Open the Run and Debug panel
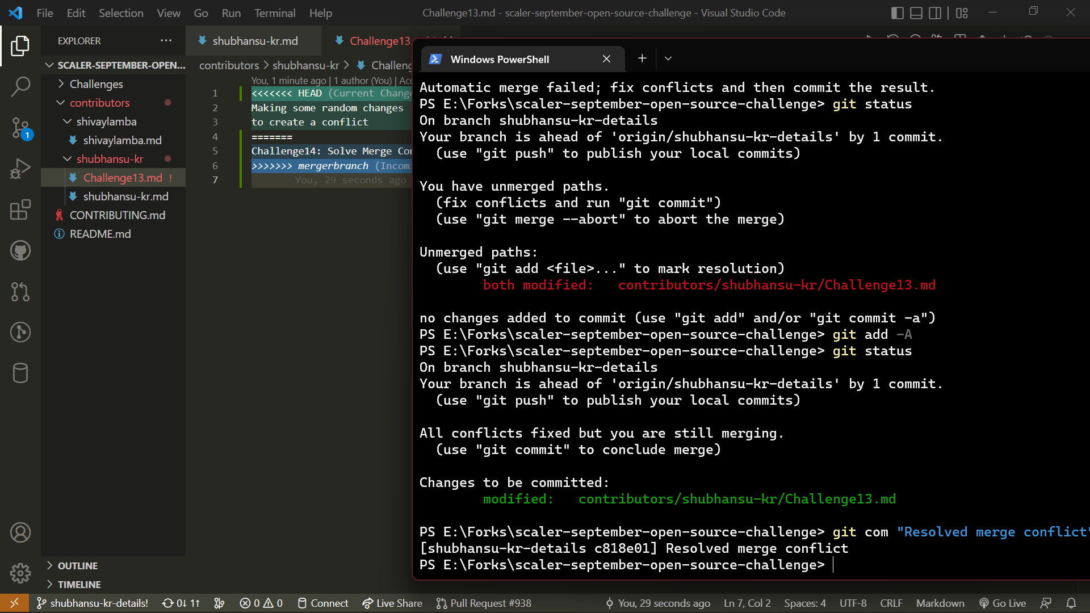The height and width of the screenshot is (613, 1090). point(21,169)
